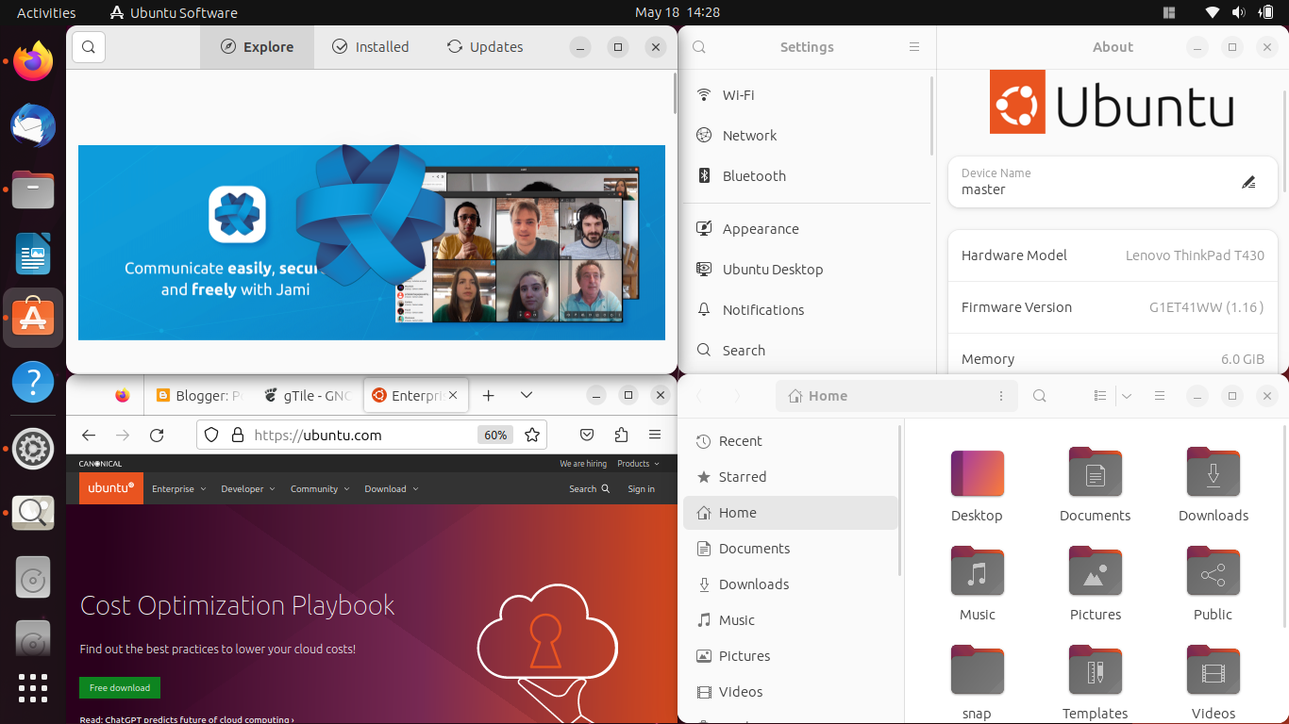Click the We are hiring link

pyautogui.click(x=583, y=464)
